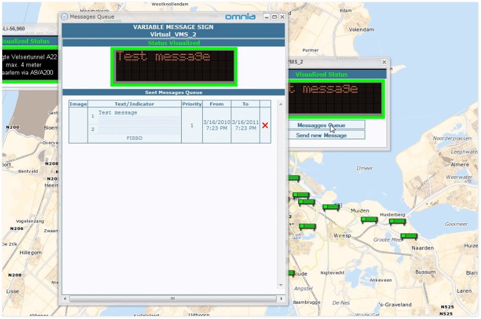481x319 pixels.
Task: Click the Weesp label on the map
Action: [x=342, y=236]
